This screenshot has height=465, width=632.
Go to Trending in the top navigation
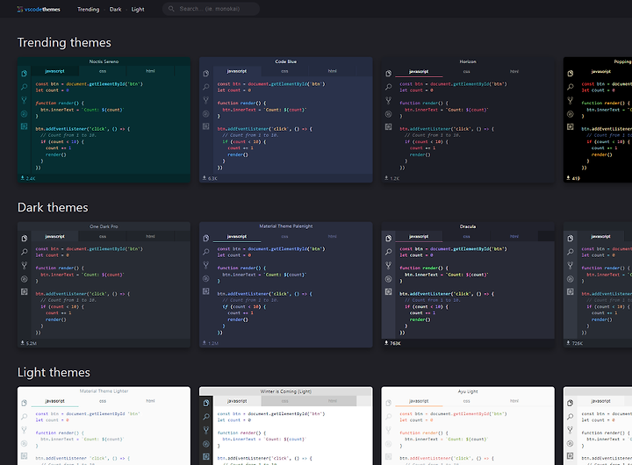coord(89,10)
